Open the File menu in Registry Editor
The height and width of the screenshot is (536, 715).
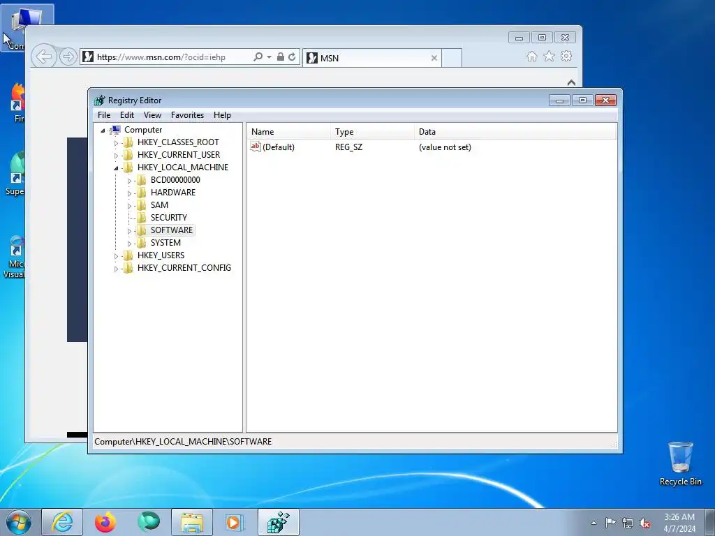coord(104,115)
